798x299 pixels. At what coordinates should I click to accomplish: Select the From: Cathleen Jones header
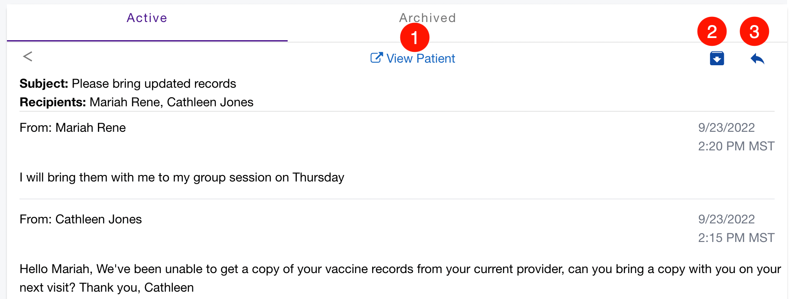tap(81, 219)
